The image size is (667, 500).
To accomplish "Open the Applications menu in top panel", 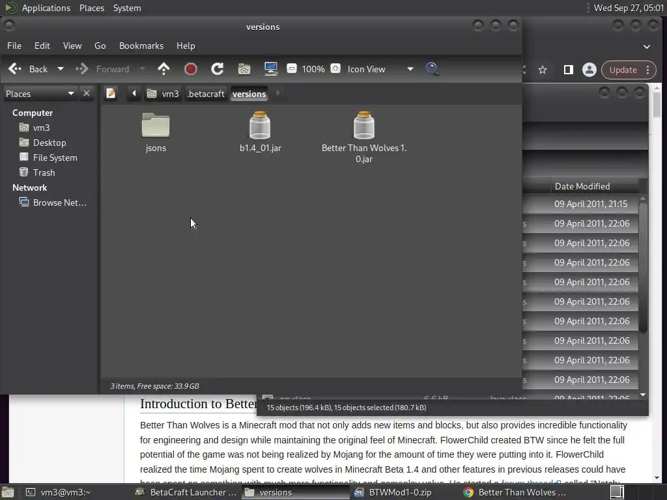I will [x=46, y=8].
